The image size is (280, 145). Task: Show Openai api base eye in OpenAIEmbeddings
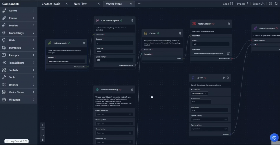[x=130, y=124]
